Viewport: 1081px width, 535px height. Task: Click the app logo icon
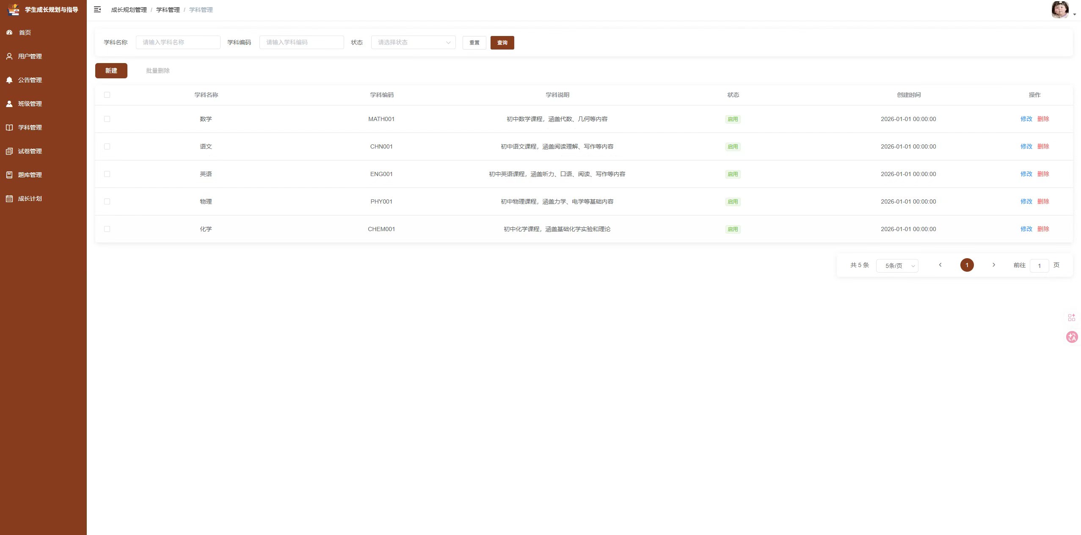tap(14, 9)
